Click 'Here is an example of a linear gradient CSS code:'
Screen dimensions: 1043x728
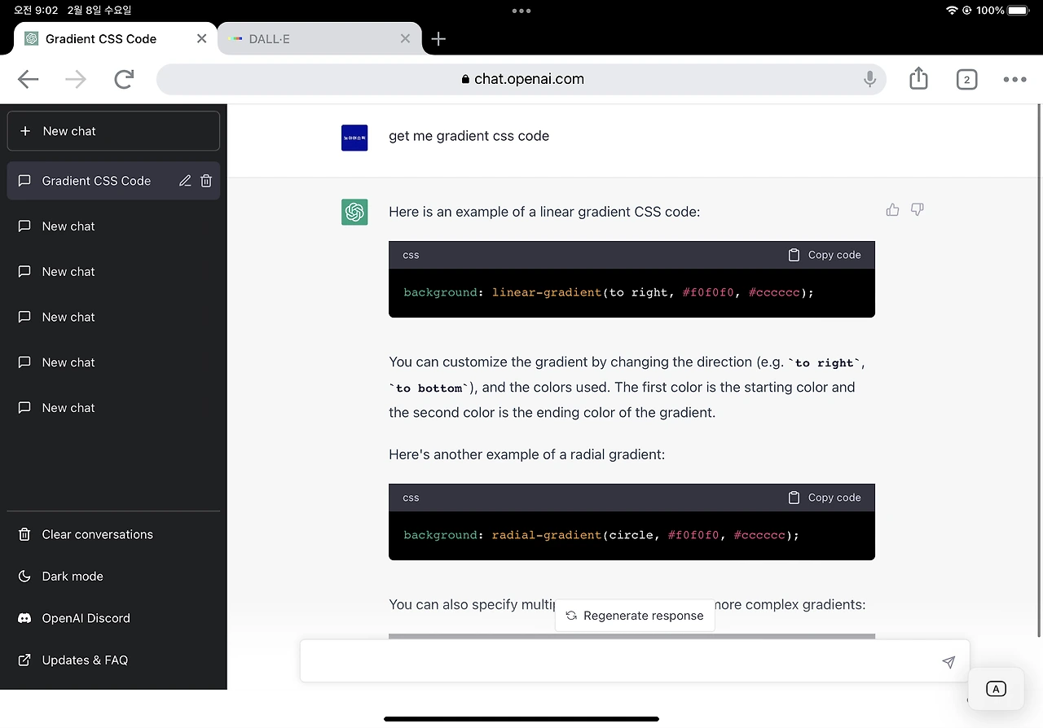point(544,212)
